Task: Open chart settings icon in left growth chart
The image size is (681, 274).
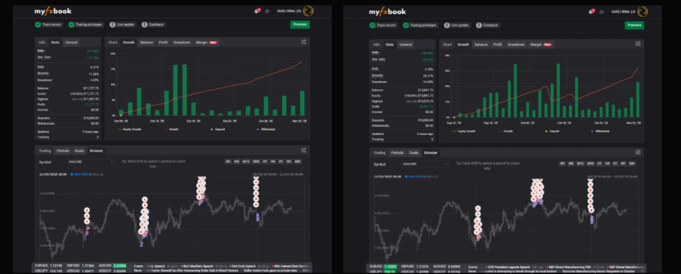Action: (x=303, y=43)
